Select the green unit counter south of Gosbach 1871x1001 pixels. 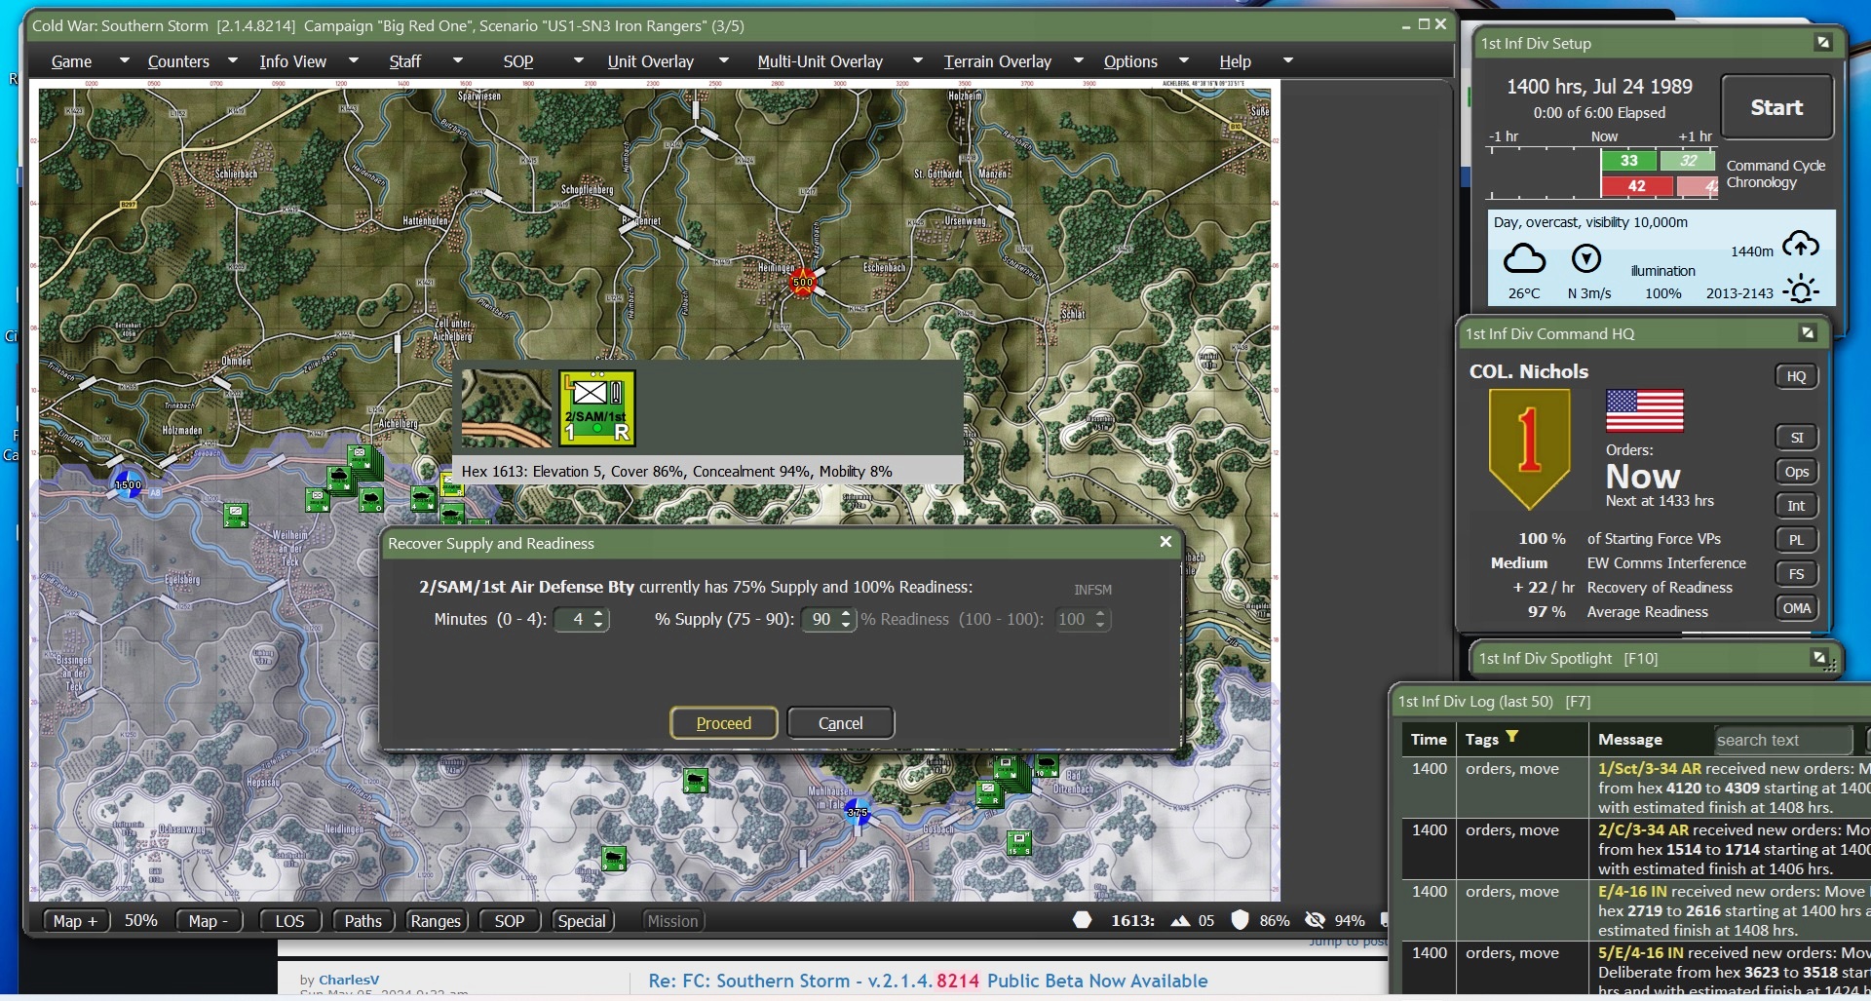pyautogui.click(x=1018, y=842)
